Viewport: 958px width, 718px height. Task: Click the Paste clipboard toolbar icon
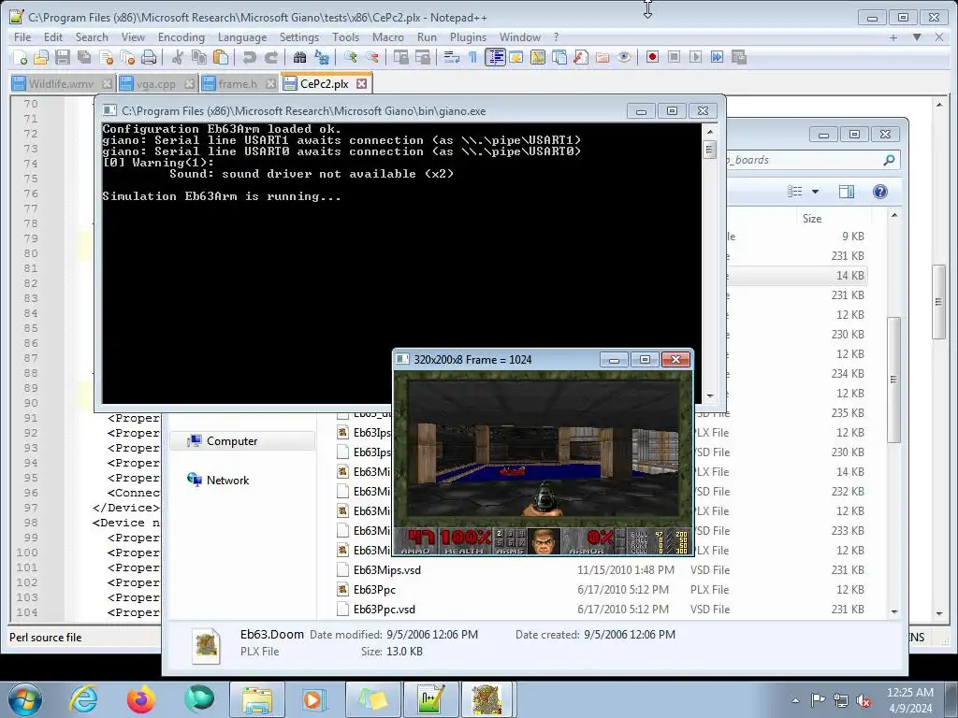point(221,57)
